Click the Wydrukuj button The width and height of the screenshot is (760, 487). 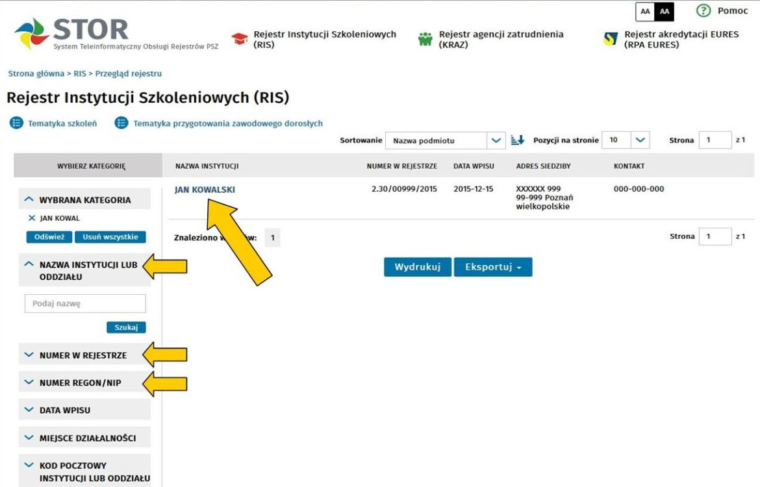tap(417, 267)
